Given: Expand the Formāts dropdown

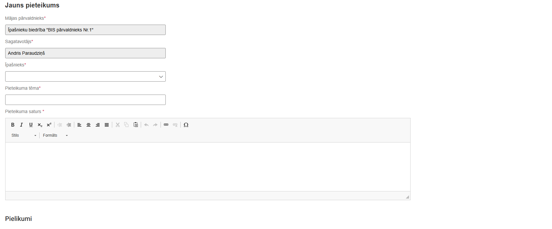Looking at the screenshot, I should coord(55,135).
